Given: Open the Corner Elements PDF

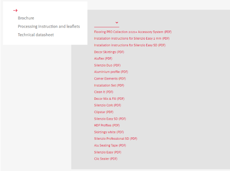Looking at the screenshot, I should pos(110,79).
